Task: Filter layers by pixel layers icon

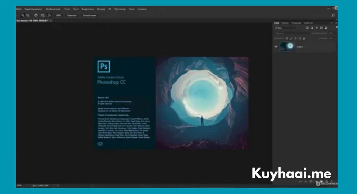Action: 307,28
